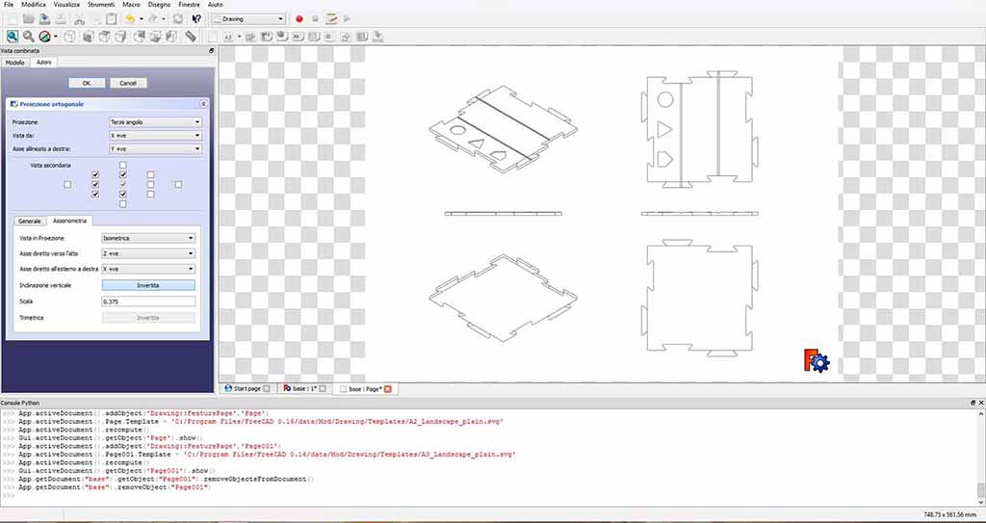
Task: Open the Drawing workbench selector dropdown
Action: pos(248,19)
